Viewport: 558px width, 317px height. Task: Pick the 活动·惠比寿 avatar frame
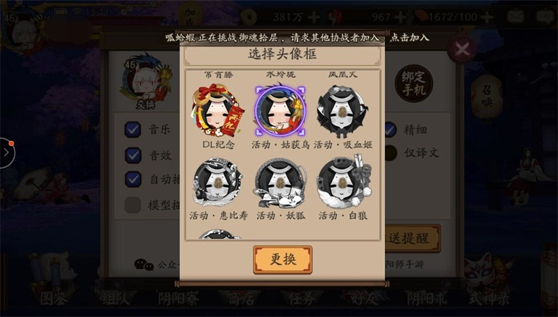[217, 182]
